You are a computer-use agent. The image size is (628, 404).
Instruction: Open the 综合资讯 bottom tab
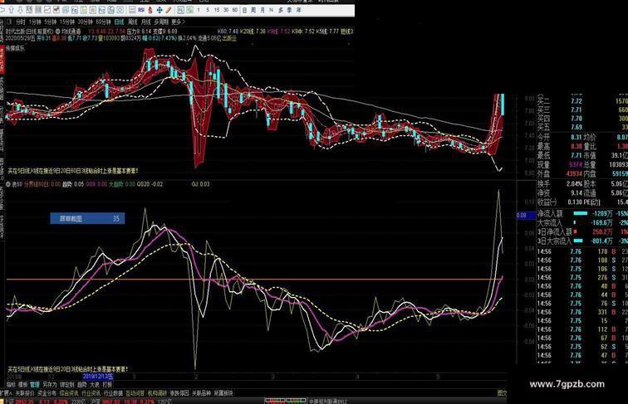click(69, 393)
